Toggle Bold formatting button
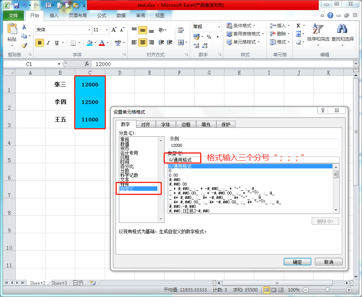Screen dimensions: 362x297 pyautogui.click(x=40, y=43)
